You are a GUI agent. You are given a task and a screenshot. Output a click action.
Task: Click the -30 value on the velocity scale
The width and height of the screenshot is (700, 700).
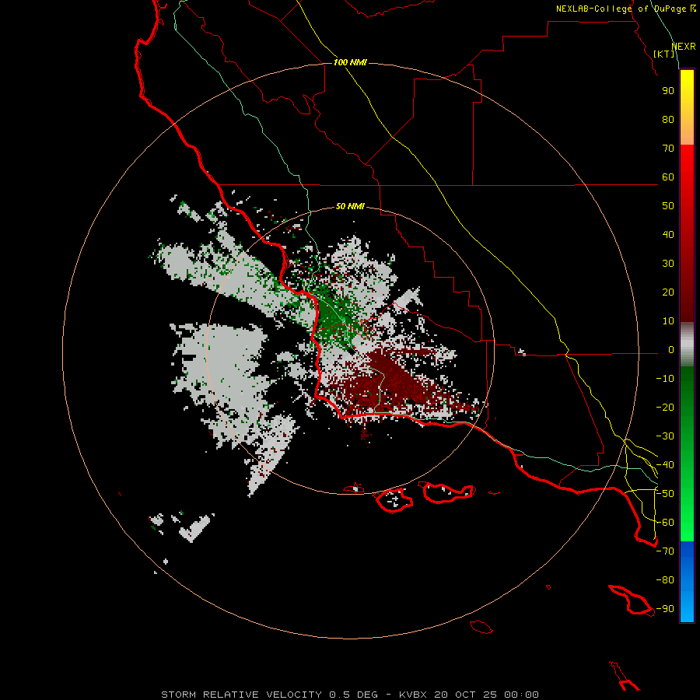[665, 436]
